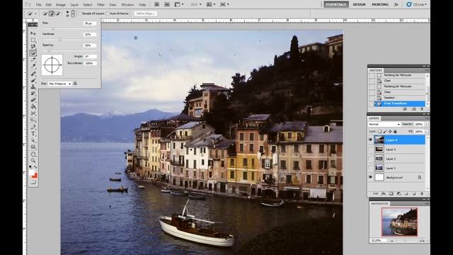Show Layer 3 visibility

[x=371, y=149]
